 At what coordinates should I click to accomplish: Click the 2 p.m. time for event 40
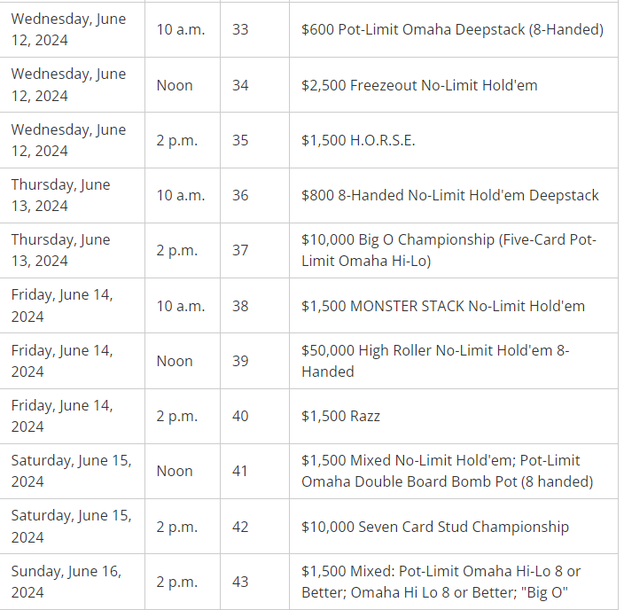(177, 416)
